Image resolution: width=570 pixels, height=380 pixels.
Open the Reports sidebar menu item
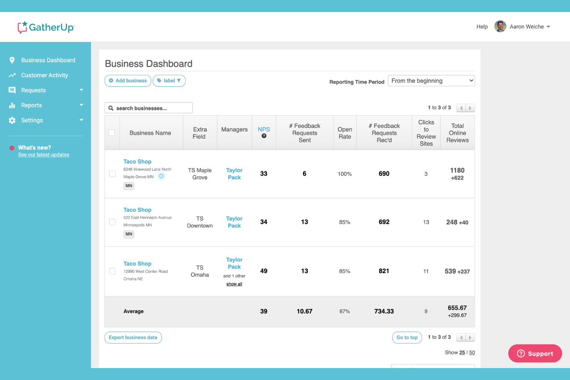32,105
